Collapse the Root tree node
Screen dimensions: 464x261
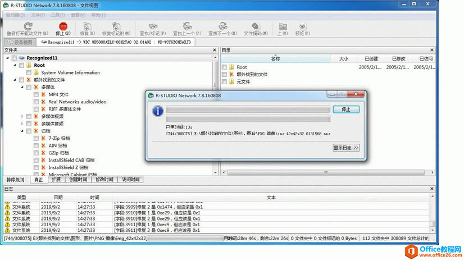(15, 65)
